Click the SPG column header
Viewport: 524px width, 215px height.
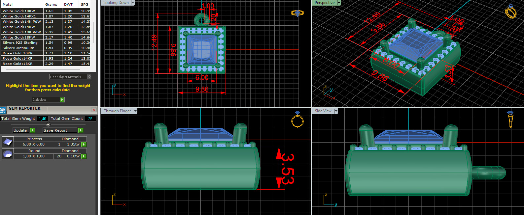[85, 4]
